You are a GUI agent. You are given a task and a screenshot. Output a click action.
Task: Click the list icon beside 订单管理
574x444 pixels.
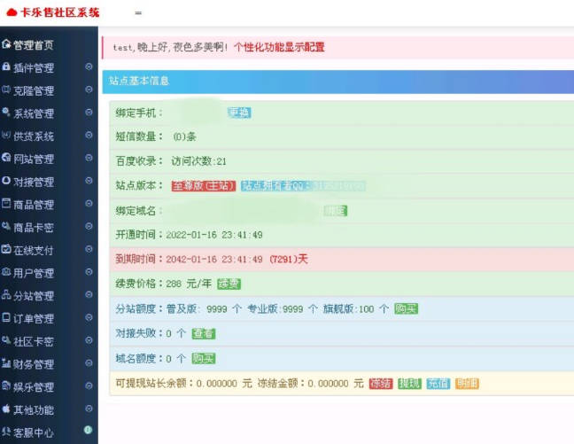6,317
